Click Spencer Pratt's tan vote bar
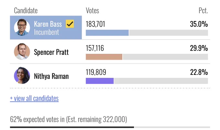Viewport: 220px width, 130px height. pyautogui.click(x=104, y=57)
